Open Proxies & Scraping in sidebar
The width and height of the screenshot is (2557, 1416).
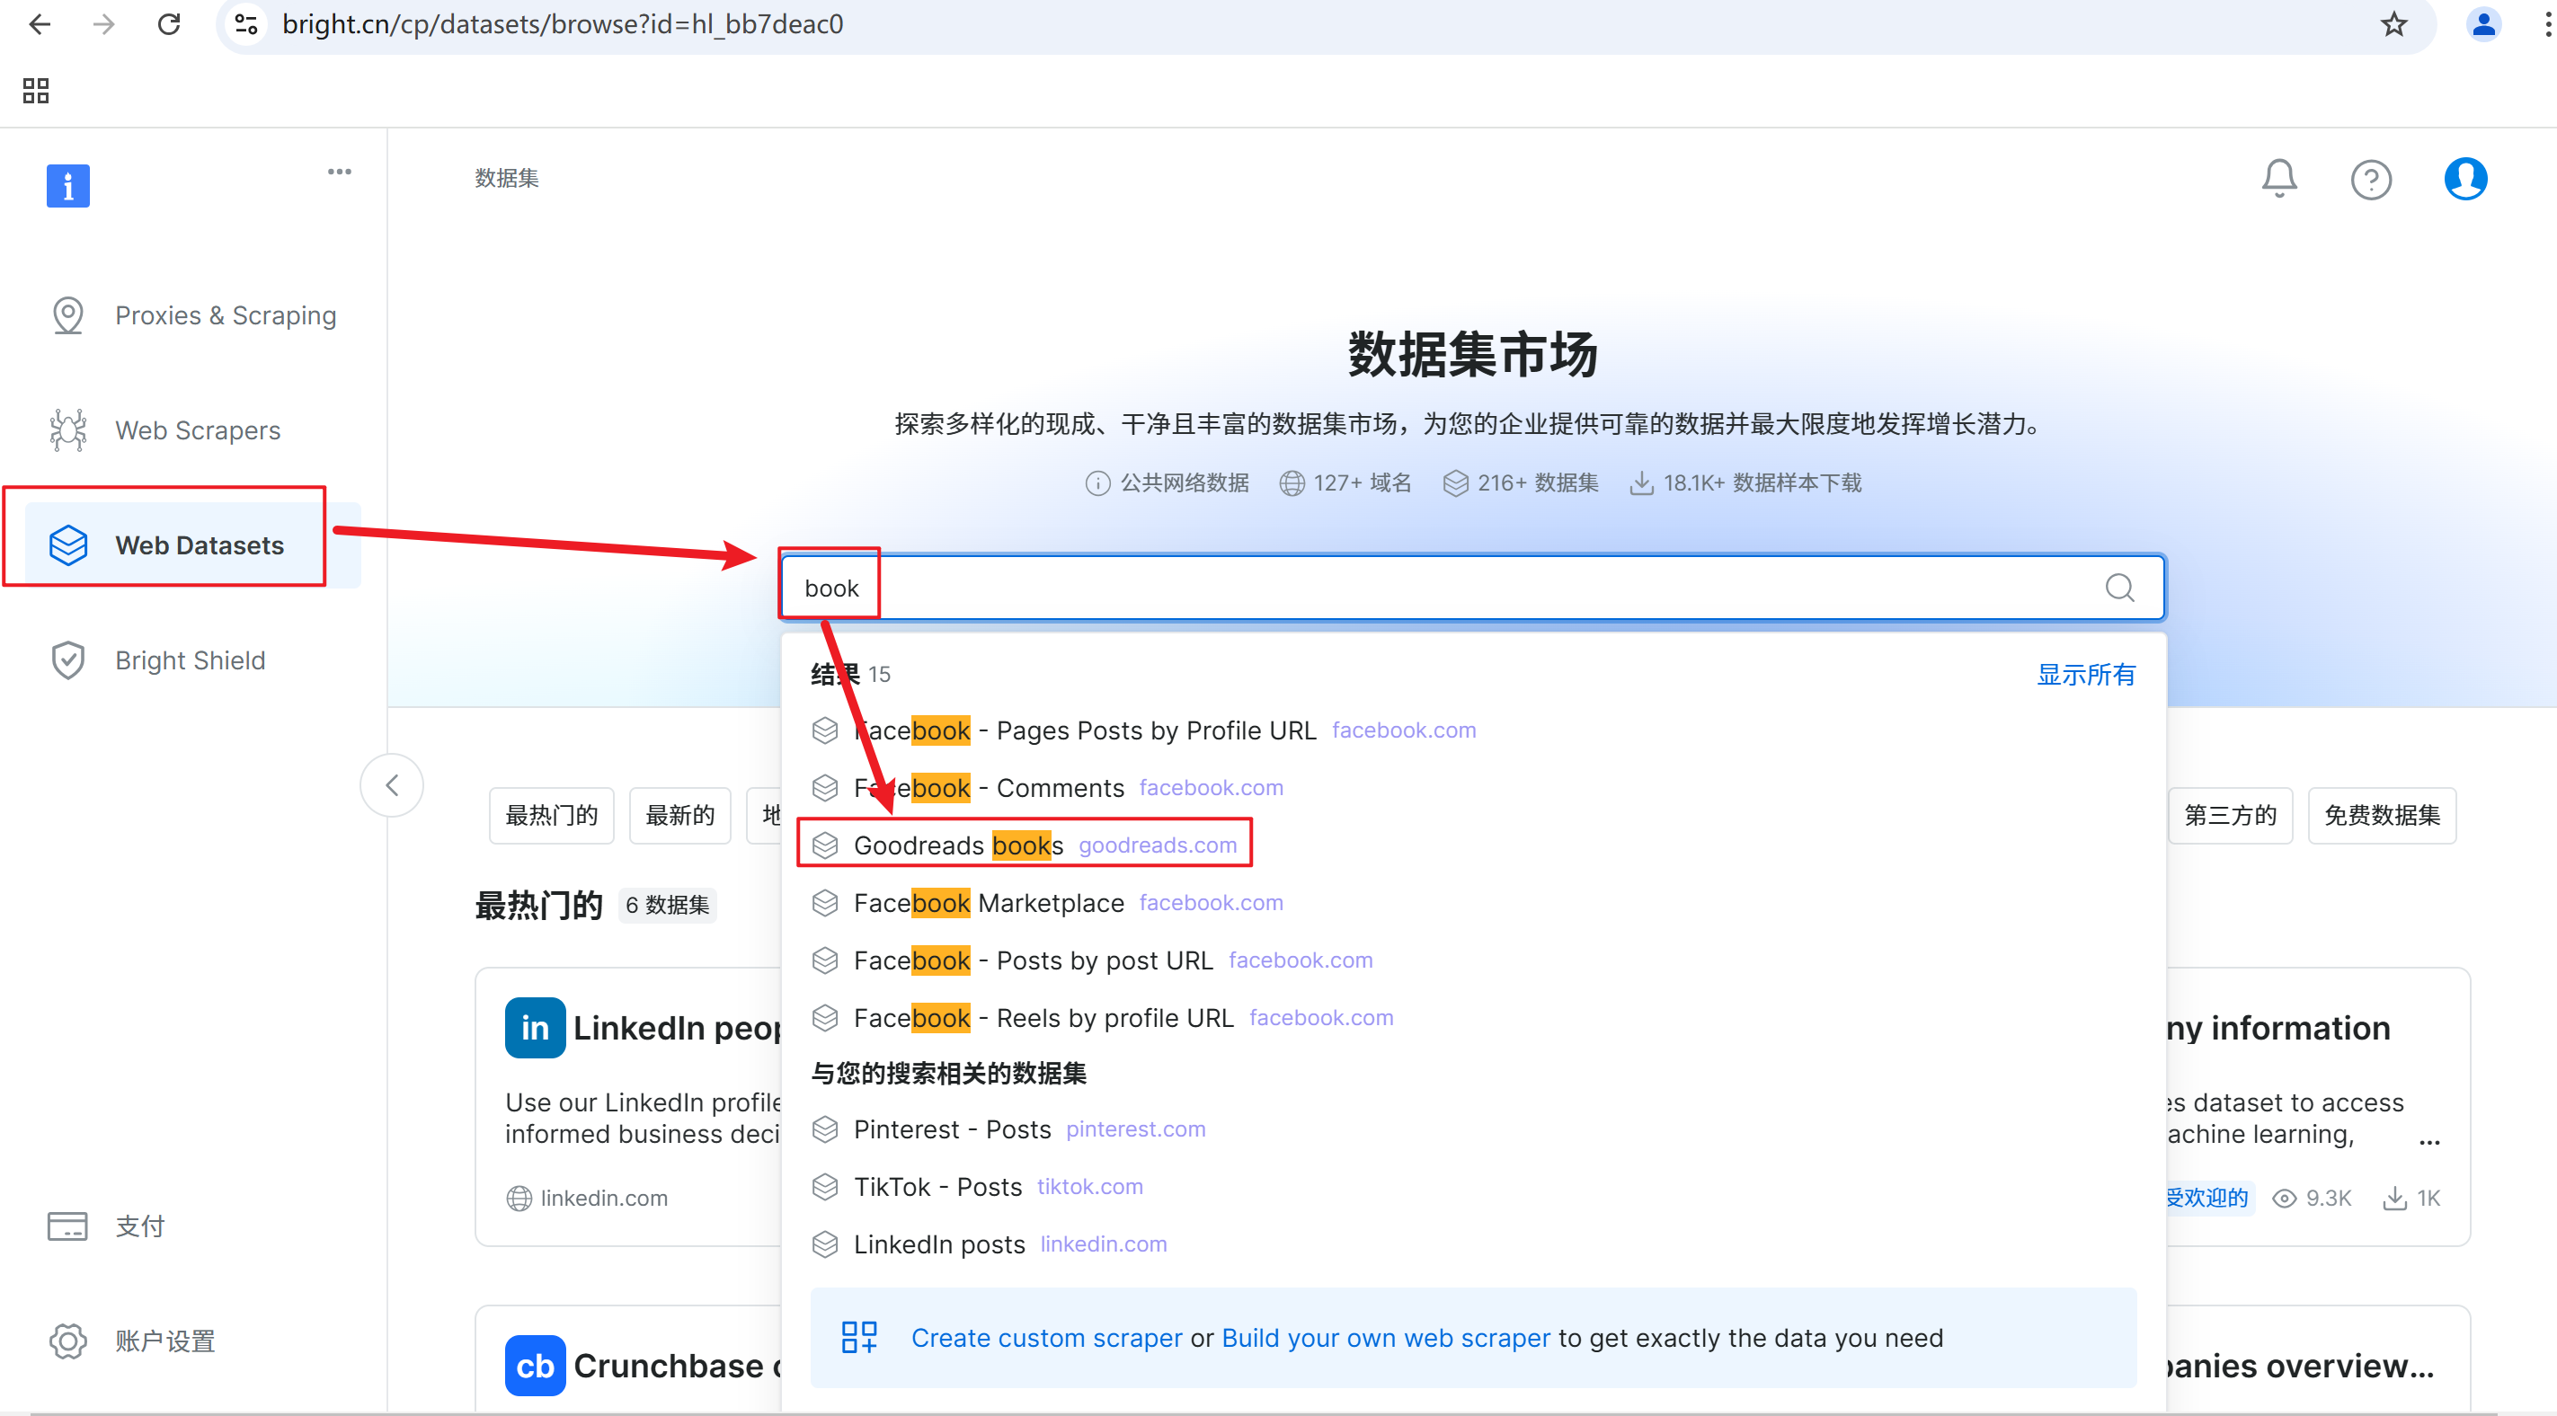[226, 314]
